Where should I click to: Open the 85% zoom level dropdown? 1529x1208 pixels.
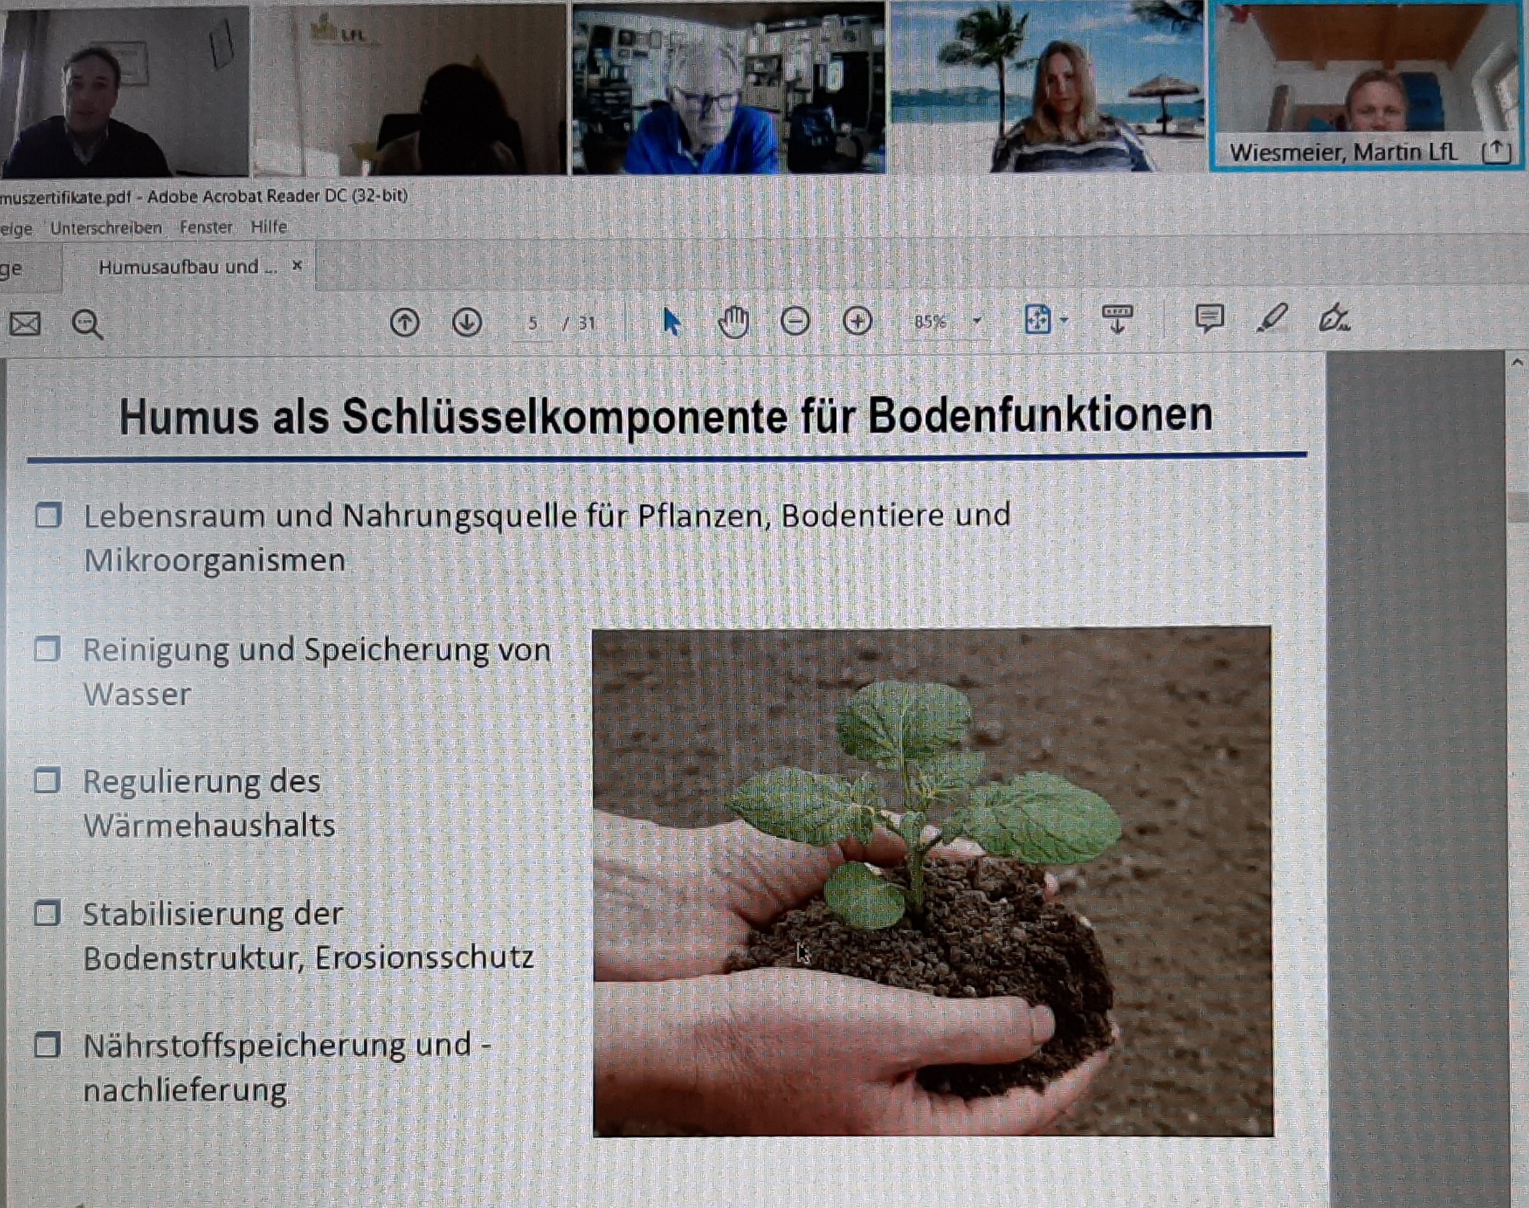tap(977, 321)
